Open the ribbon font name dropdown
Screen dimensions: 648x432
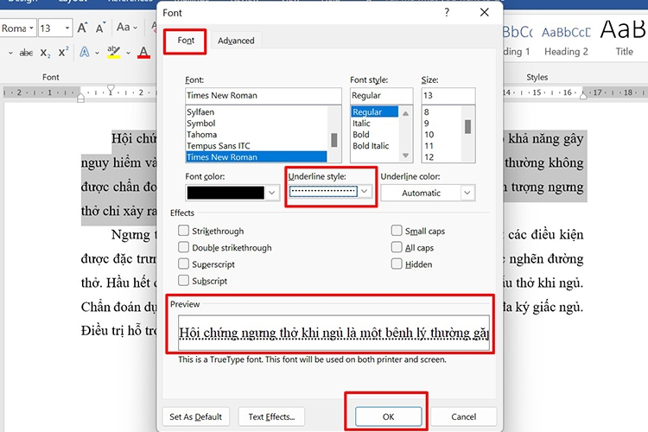[x=31, y=29]
